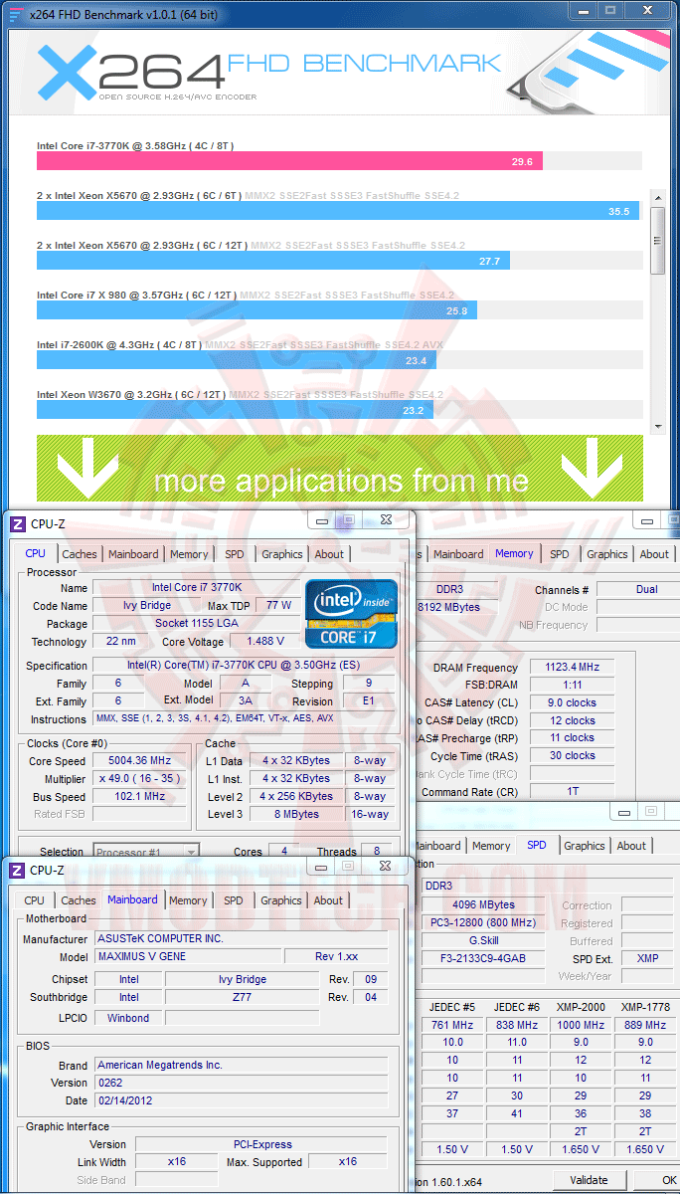Open Caches tab in CPU-Z processor window

(80, 554)
